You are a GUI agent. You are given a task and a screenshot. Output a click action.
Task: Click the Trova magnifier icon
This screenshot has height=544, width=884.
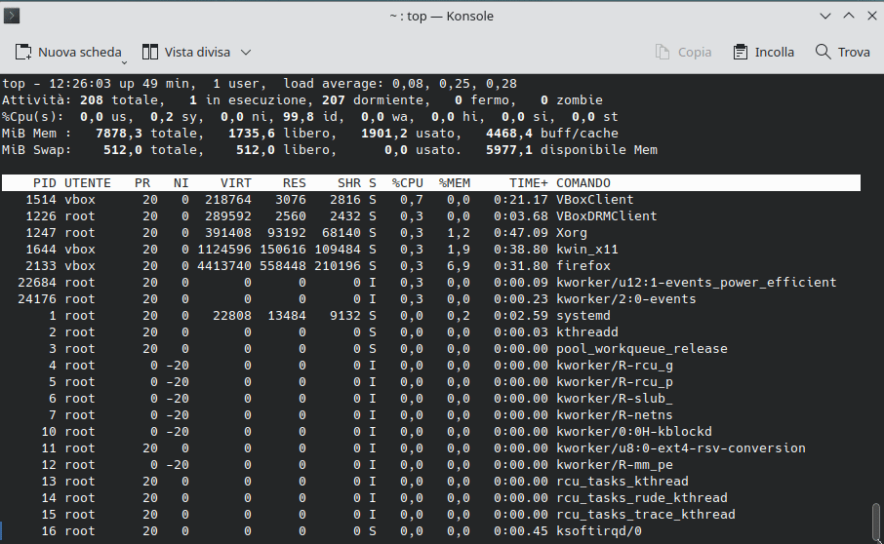tap(824, 52)
